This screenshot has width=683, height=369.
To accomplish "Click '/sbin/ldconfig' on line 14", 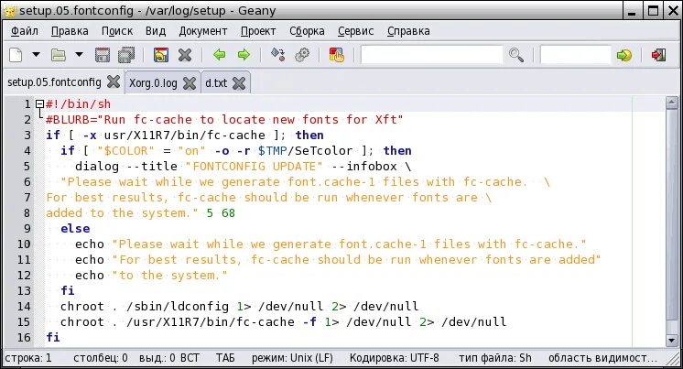I will tap(178, 306).
